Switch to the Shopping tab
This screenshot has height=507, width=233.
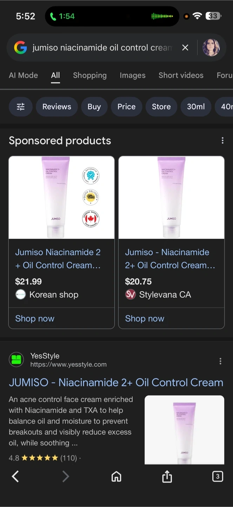(89, 75)
